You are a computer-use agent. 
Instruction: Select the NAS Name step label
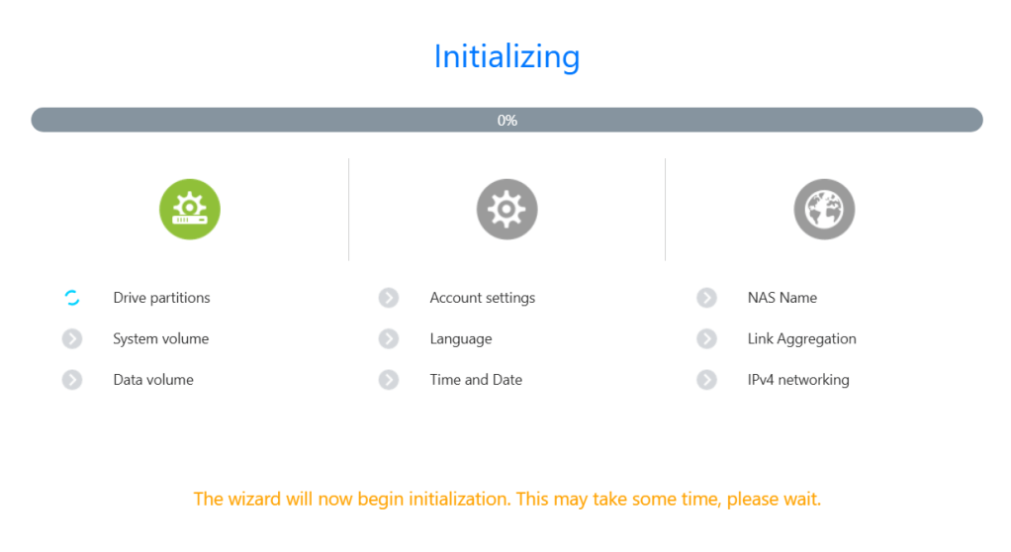tap(781, 298)
